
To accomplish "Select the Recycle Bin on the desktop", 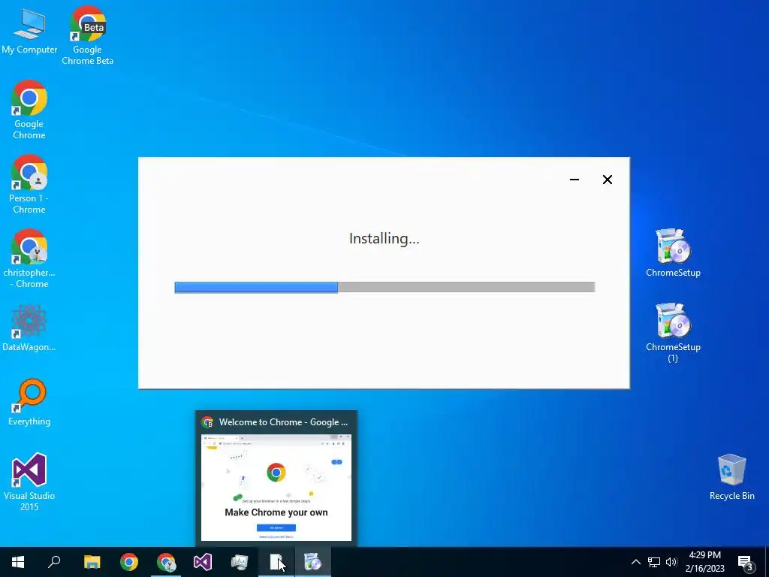I will tap(731, 477).
